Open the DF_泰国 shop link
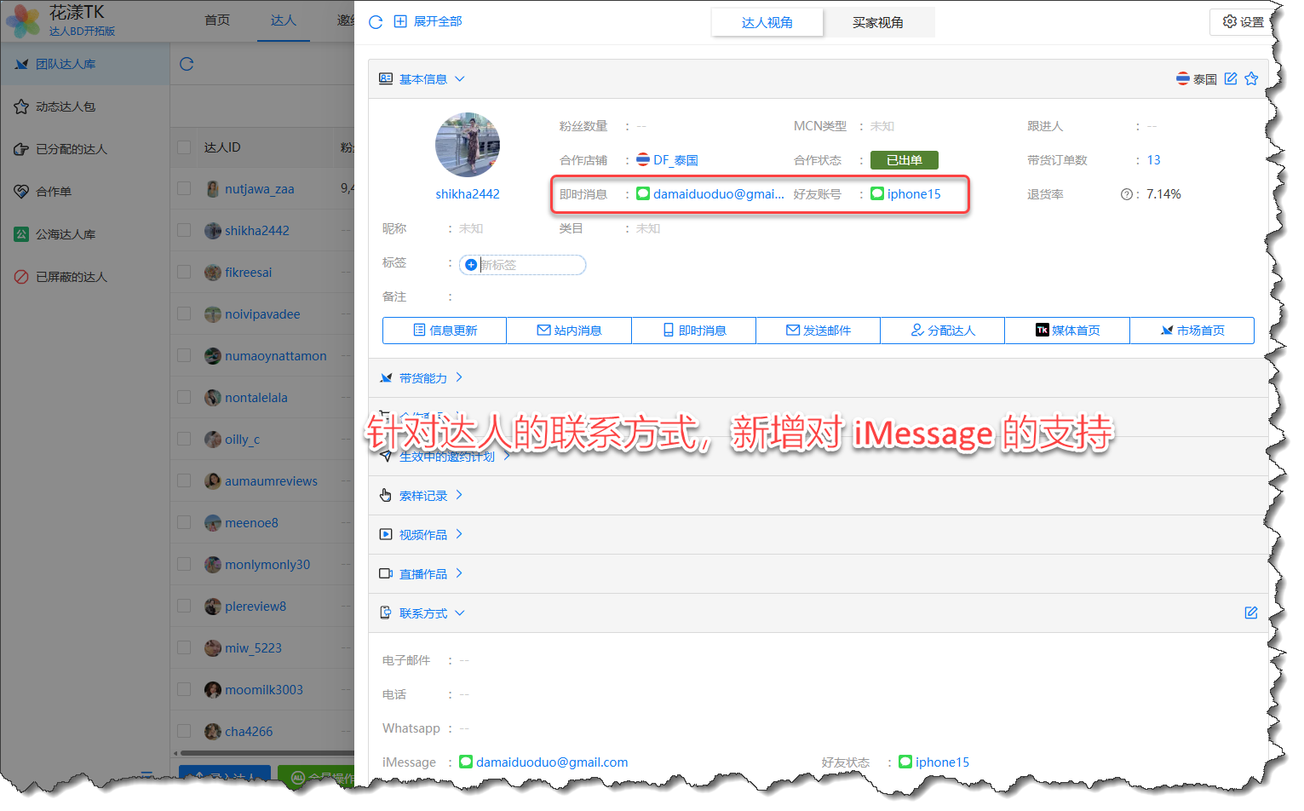Image resolution: width=1304 pixels, height=811 pixels. coord(675,160)
